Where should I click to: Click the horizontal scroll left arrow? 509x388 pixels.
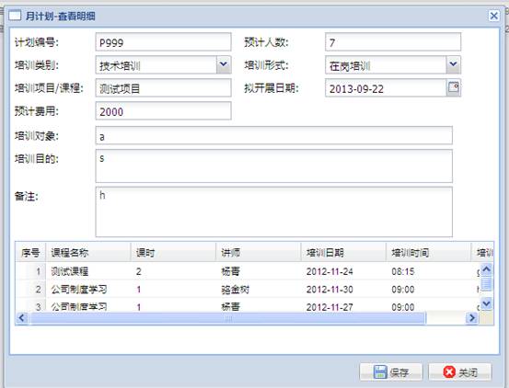click(x=22, y=318)
